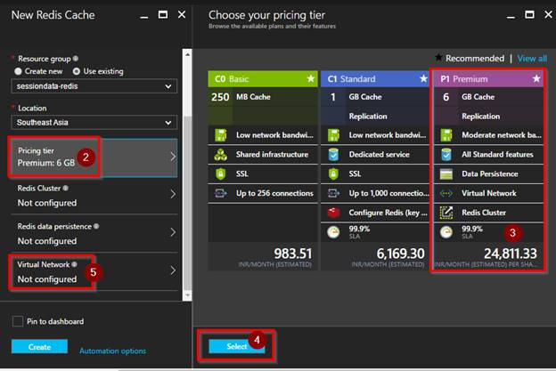Click the scrollbar down arrow in left panel
556x371 pixels.
pos(187,294)
